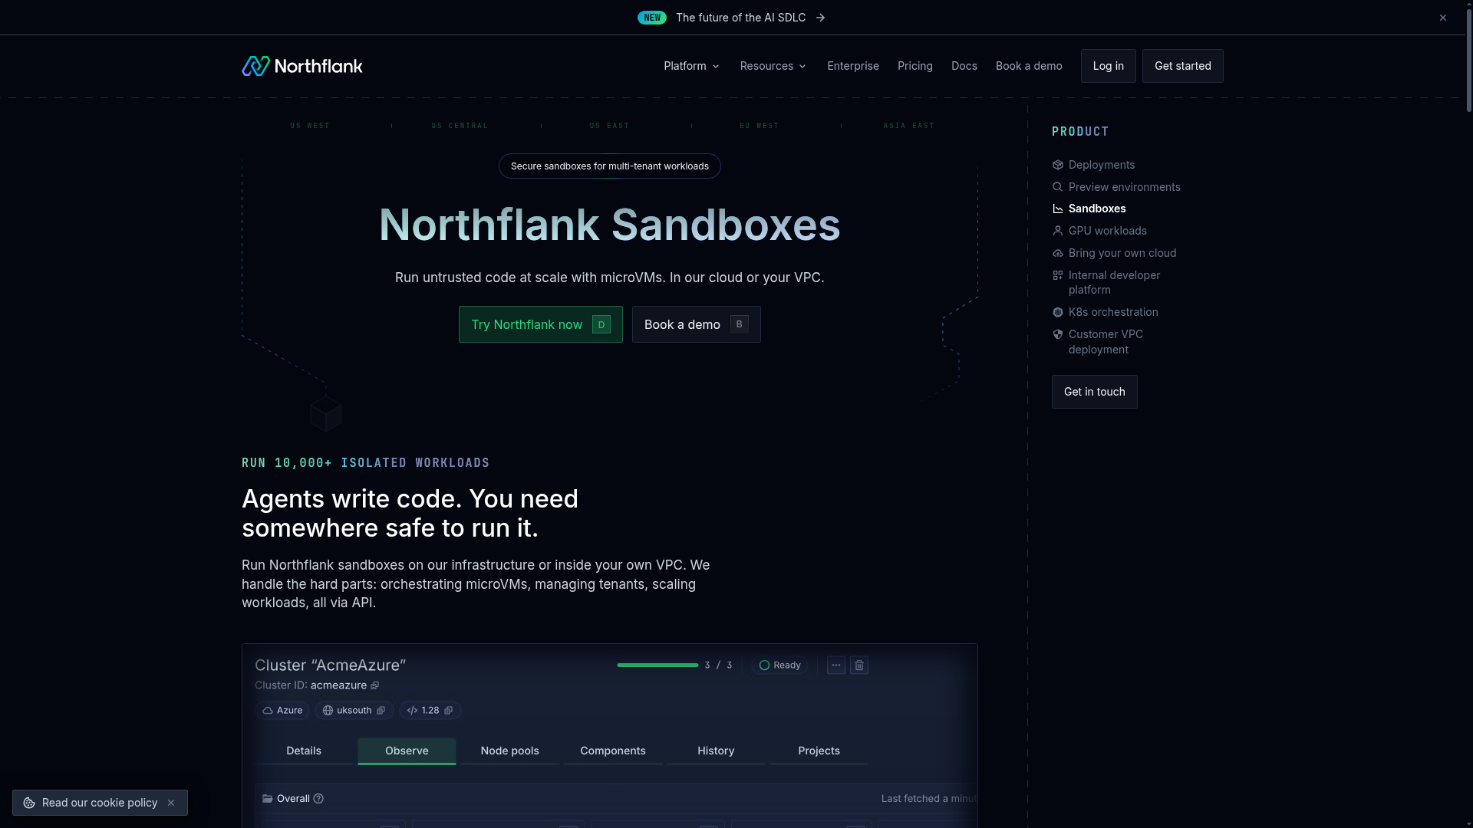Click the Overall help question icon

point(318,799)
